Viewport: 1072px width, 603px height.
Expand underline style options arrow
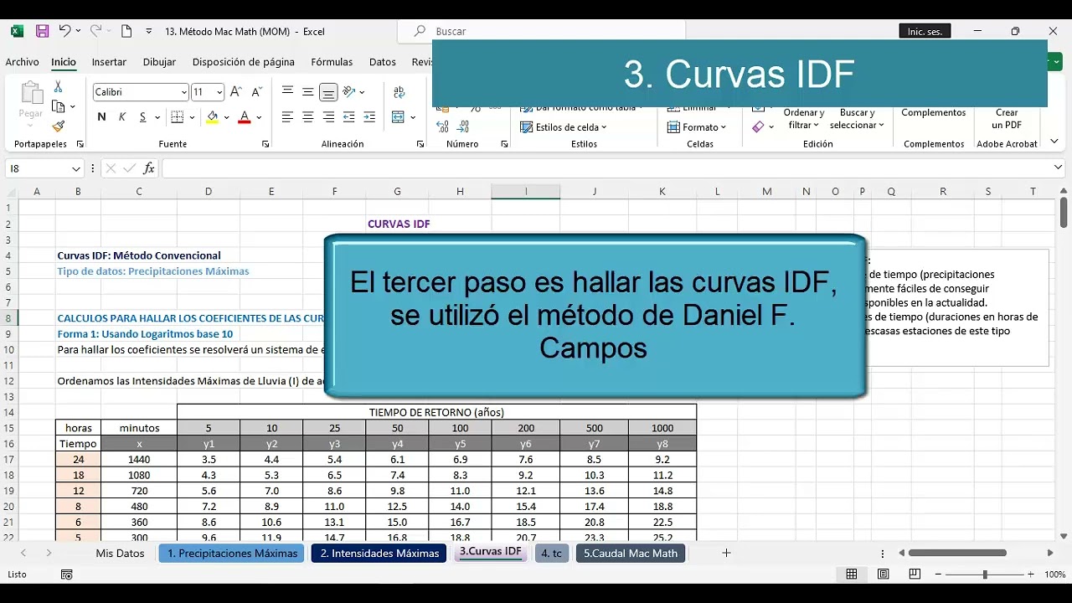point(157,117)
